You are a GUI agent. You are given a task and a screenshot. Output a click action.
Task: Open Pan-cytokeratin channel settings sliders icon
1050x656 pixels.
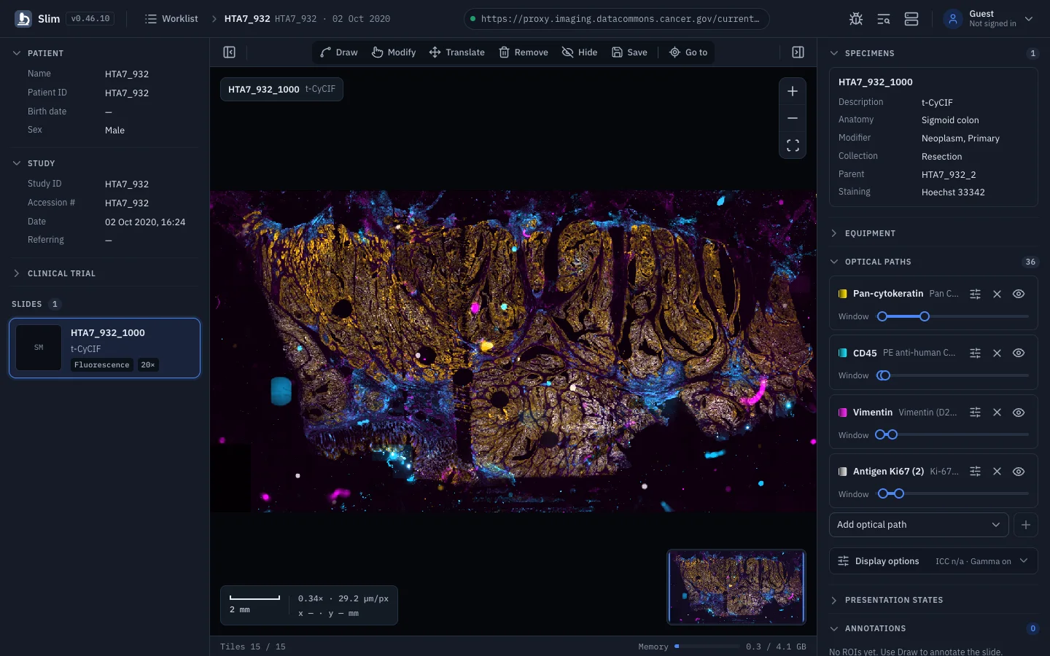[975, 294]
